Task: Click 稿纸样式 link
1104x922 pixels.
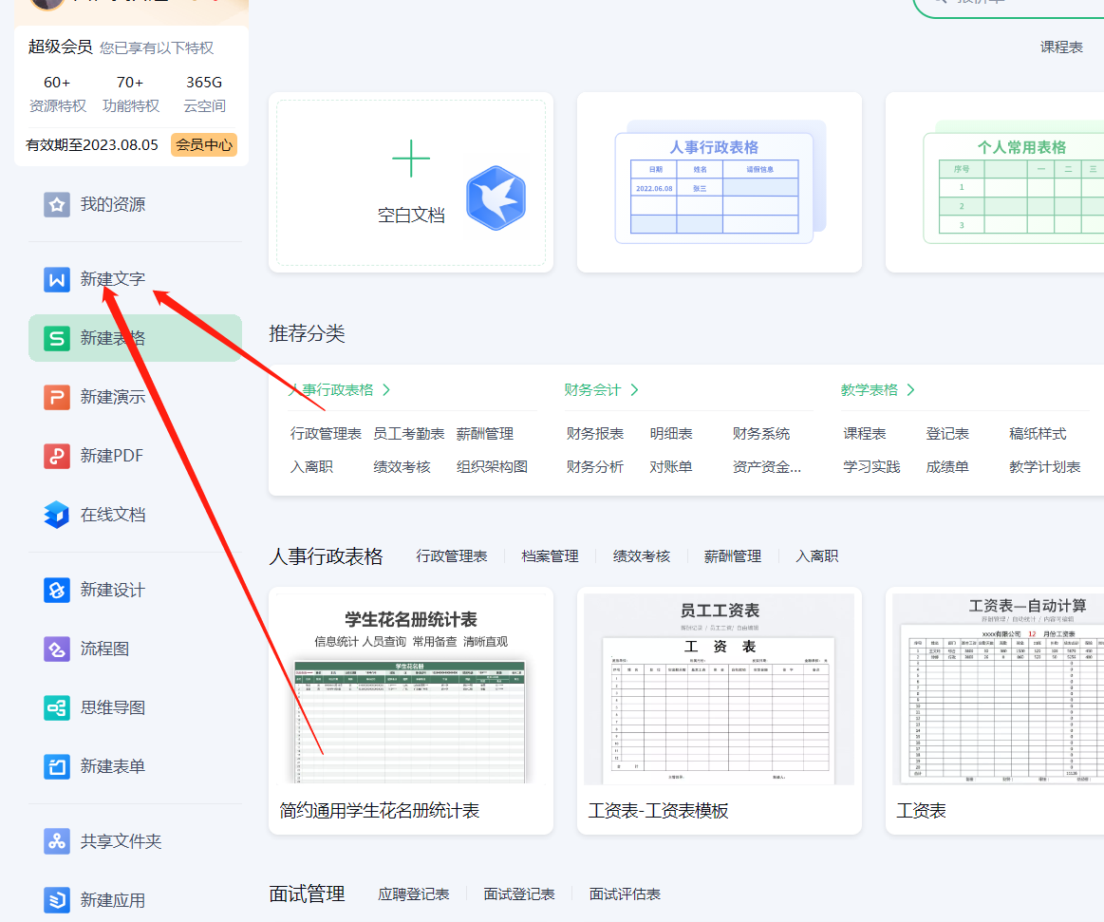Action: pos(1038,434)
